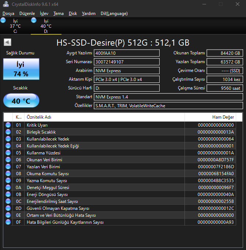Open the İşlev menu
This screenshot has height=250, width=246.
tap(44, 14)
